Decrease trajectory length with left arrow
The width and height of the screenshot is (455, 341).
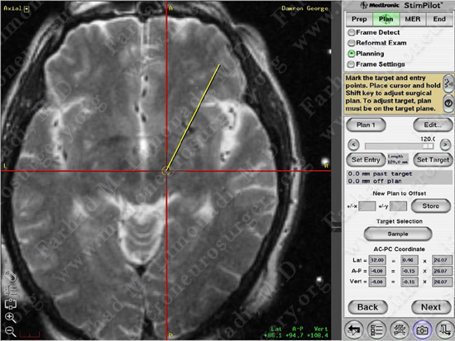pyautogui.click(x=353, y=144)
